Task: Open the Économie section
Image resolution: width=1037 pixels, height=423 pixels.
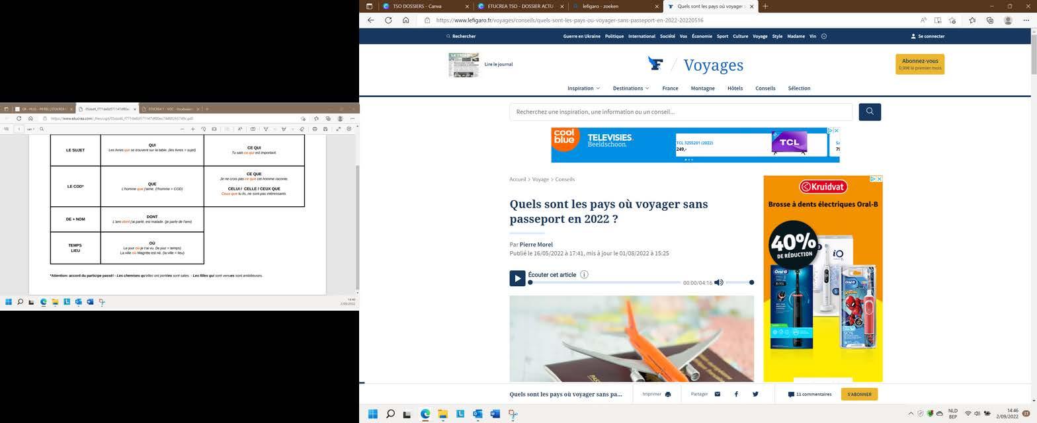Action: [x=702, y=36]
